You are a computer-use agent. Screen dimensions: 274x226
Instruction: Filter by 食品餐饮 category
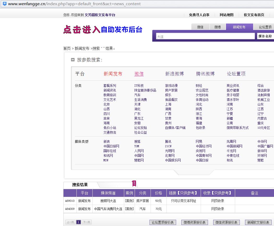tap(171, 100)
